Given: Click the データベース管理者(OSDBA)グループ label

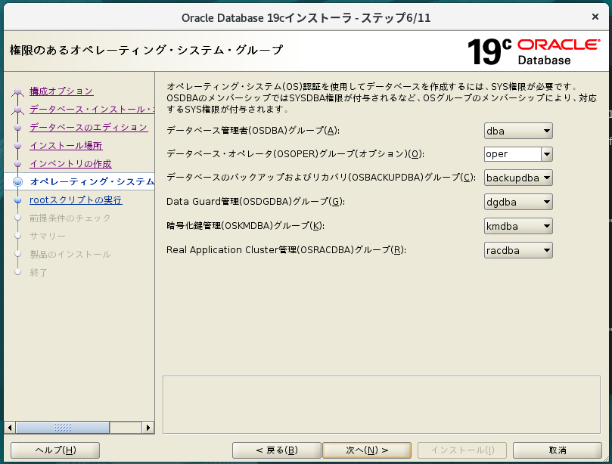Looking at the screenshot, I should [x=253, y=130].
